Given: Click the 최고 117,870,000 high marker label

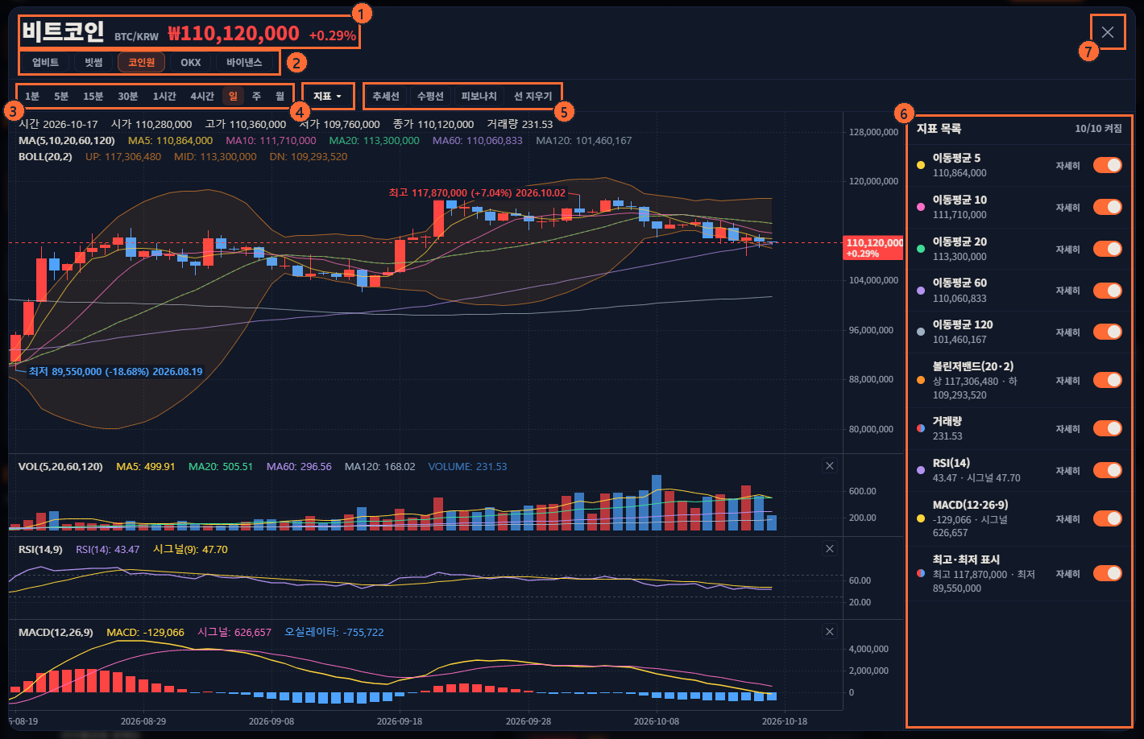Looking at the screenshot, I should (477, 193).
